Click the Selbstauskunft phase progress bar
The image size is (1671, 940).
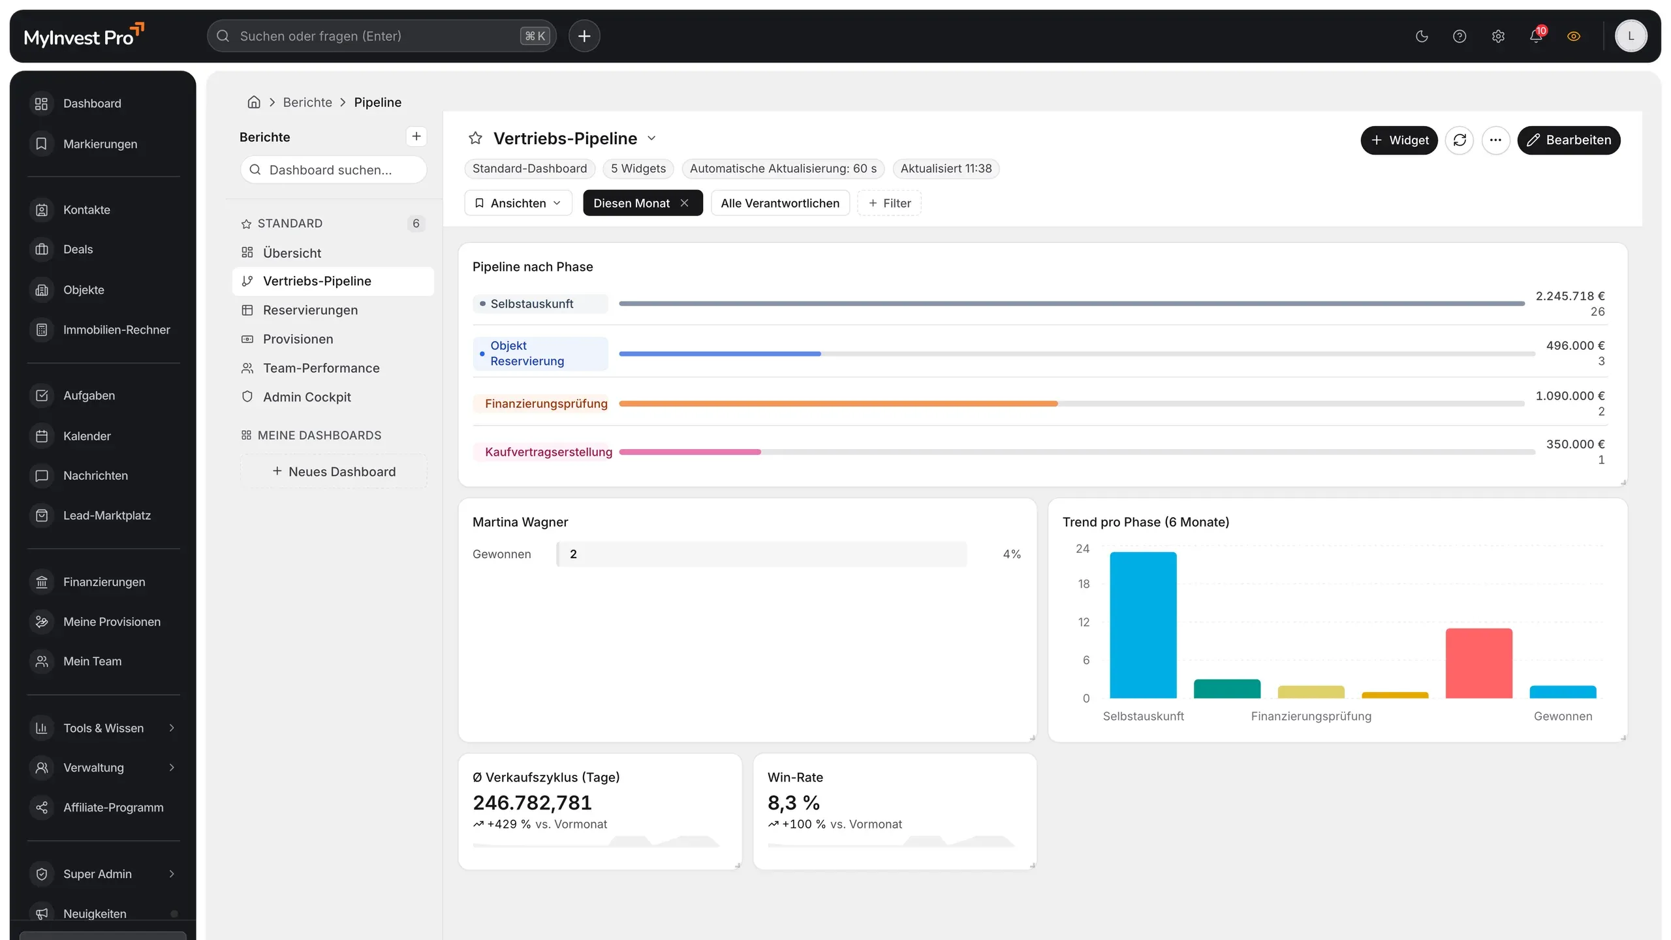[1072, 304]
